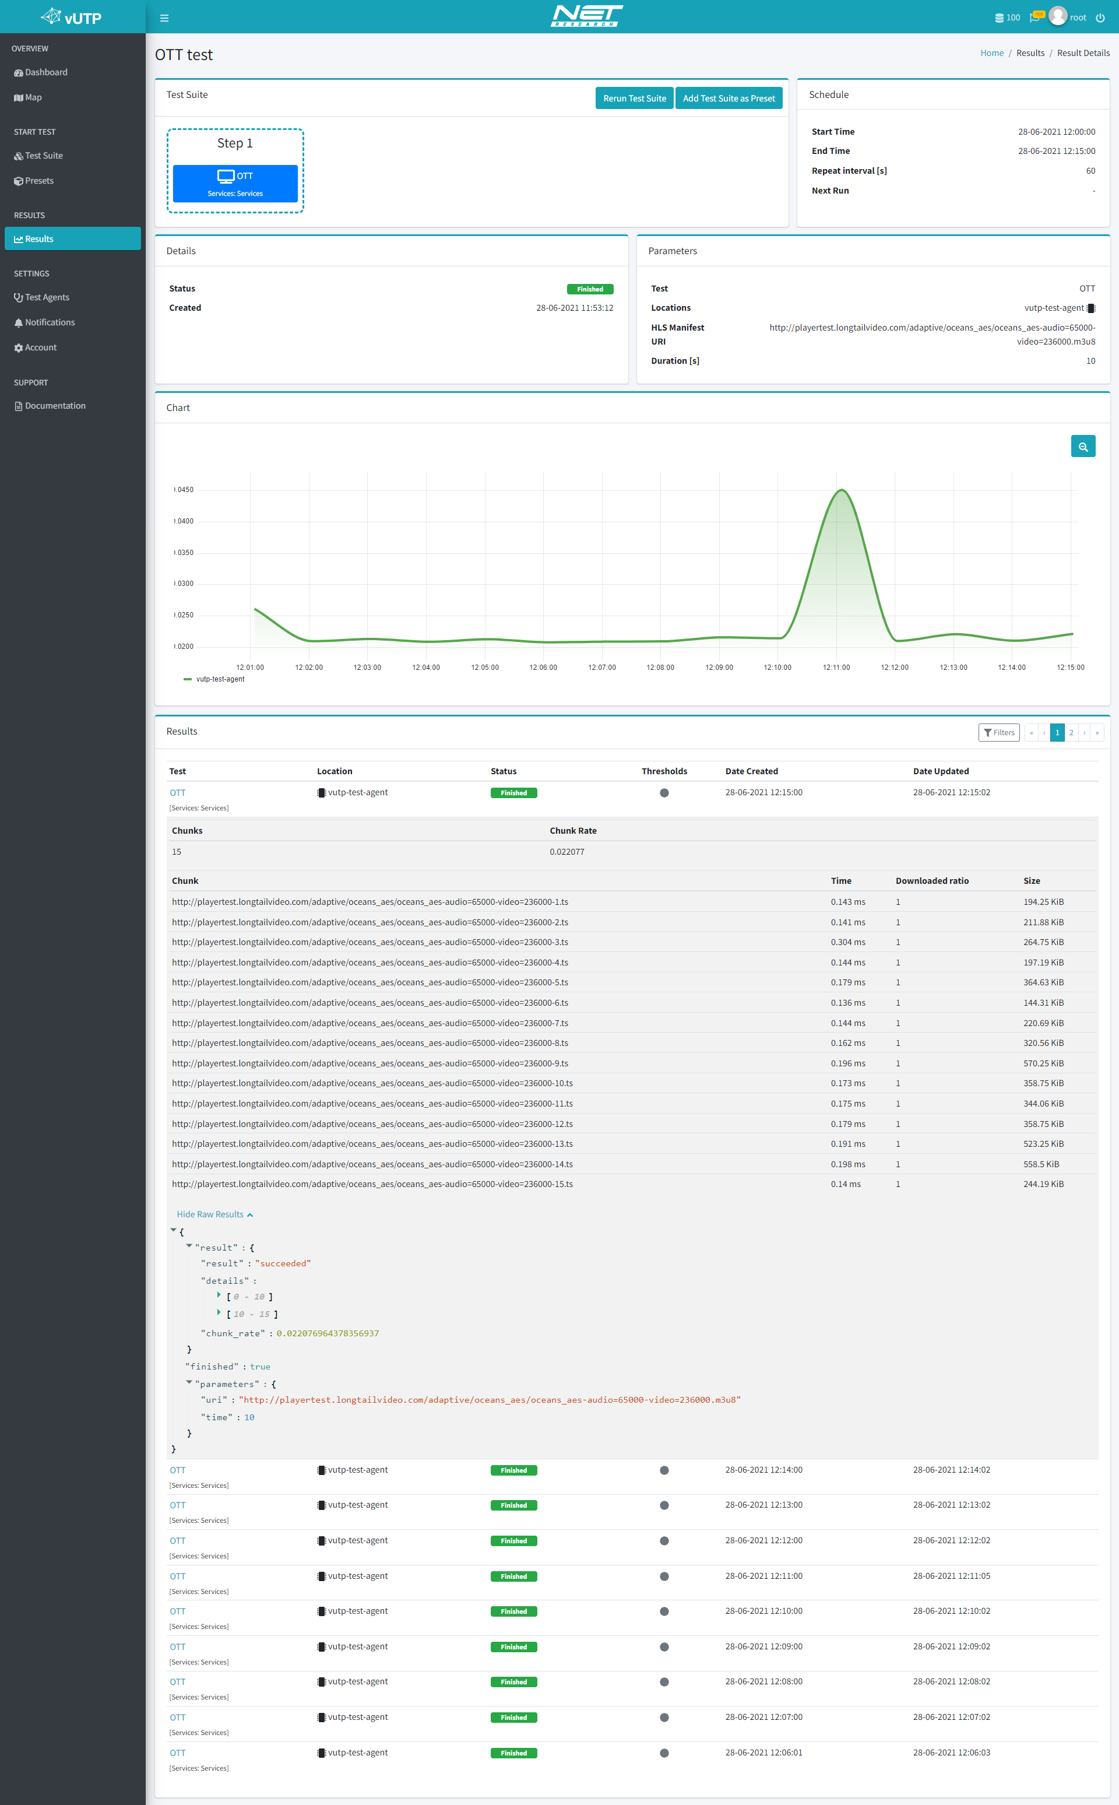Click Date Created column header

tap(751, 771)
